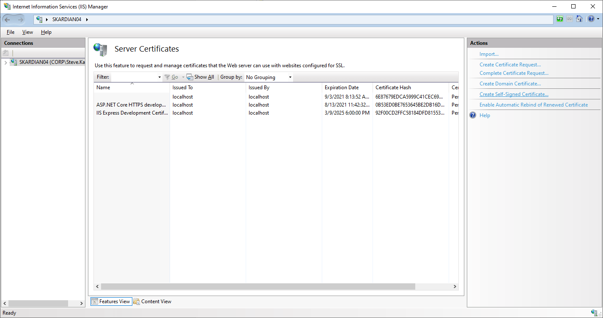Image resolution: width=603 pixels, height=318 pixels.
Task: Click the Forward navigation arrow
Action: click(21, 19)
